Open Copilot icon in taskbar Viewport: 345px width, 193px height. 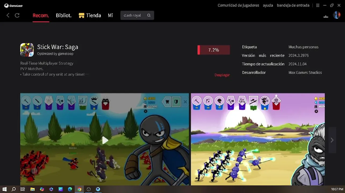[x=42, y=189]
